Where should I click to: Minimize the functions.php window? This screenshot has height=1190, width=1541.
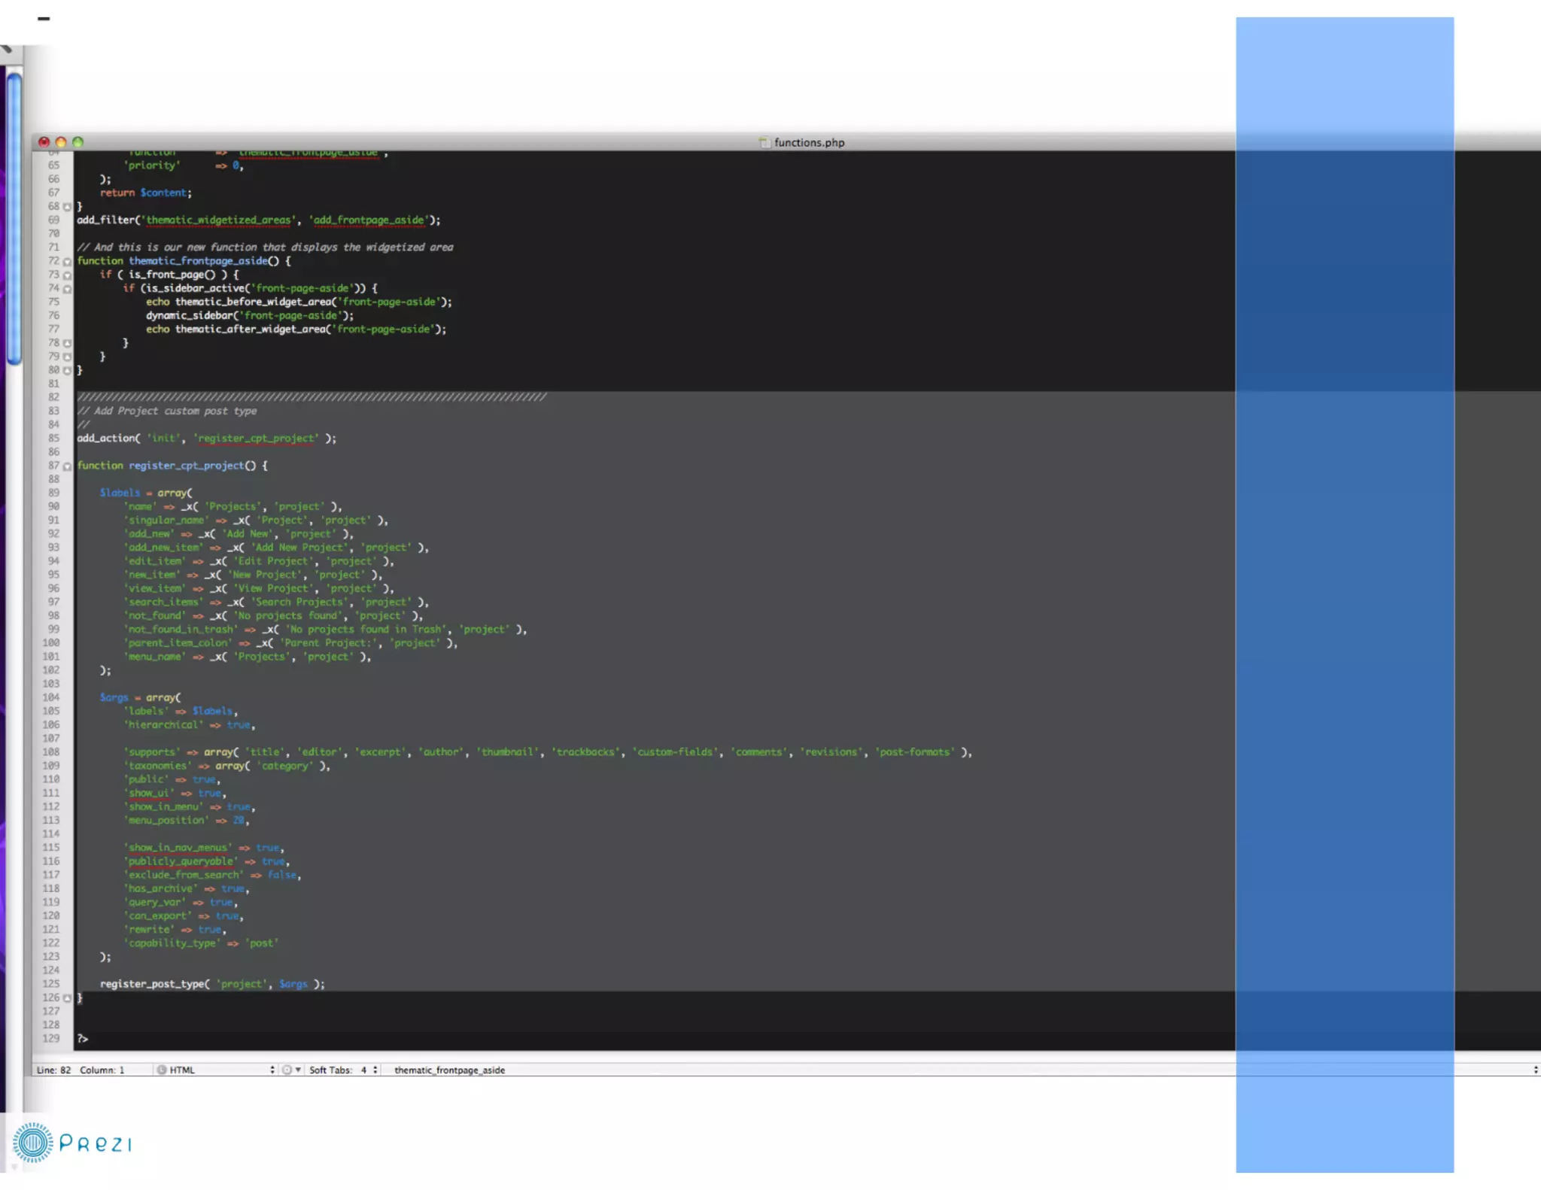tap(61, 142)
